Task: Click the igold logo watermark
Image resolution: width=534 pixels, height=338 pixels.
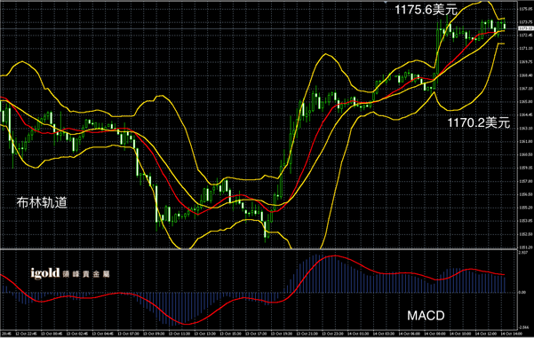Action: click(45, 273)
